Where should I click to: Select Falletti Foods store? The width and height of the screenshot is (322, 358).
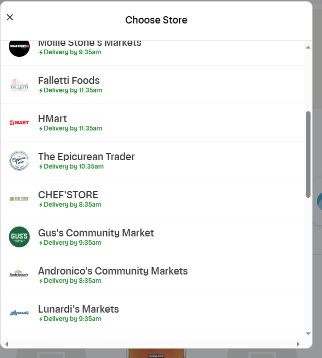pos(69,81)
